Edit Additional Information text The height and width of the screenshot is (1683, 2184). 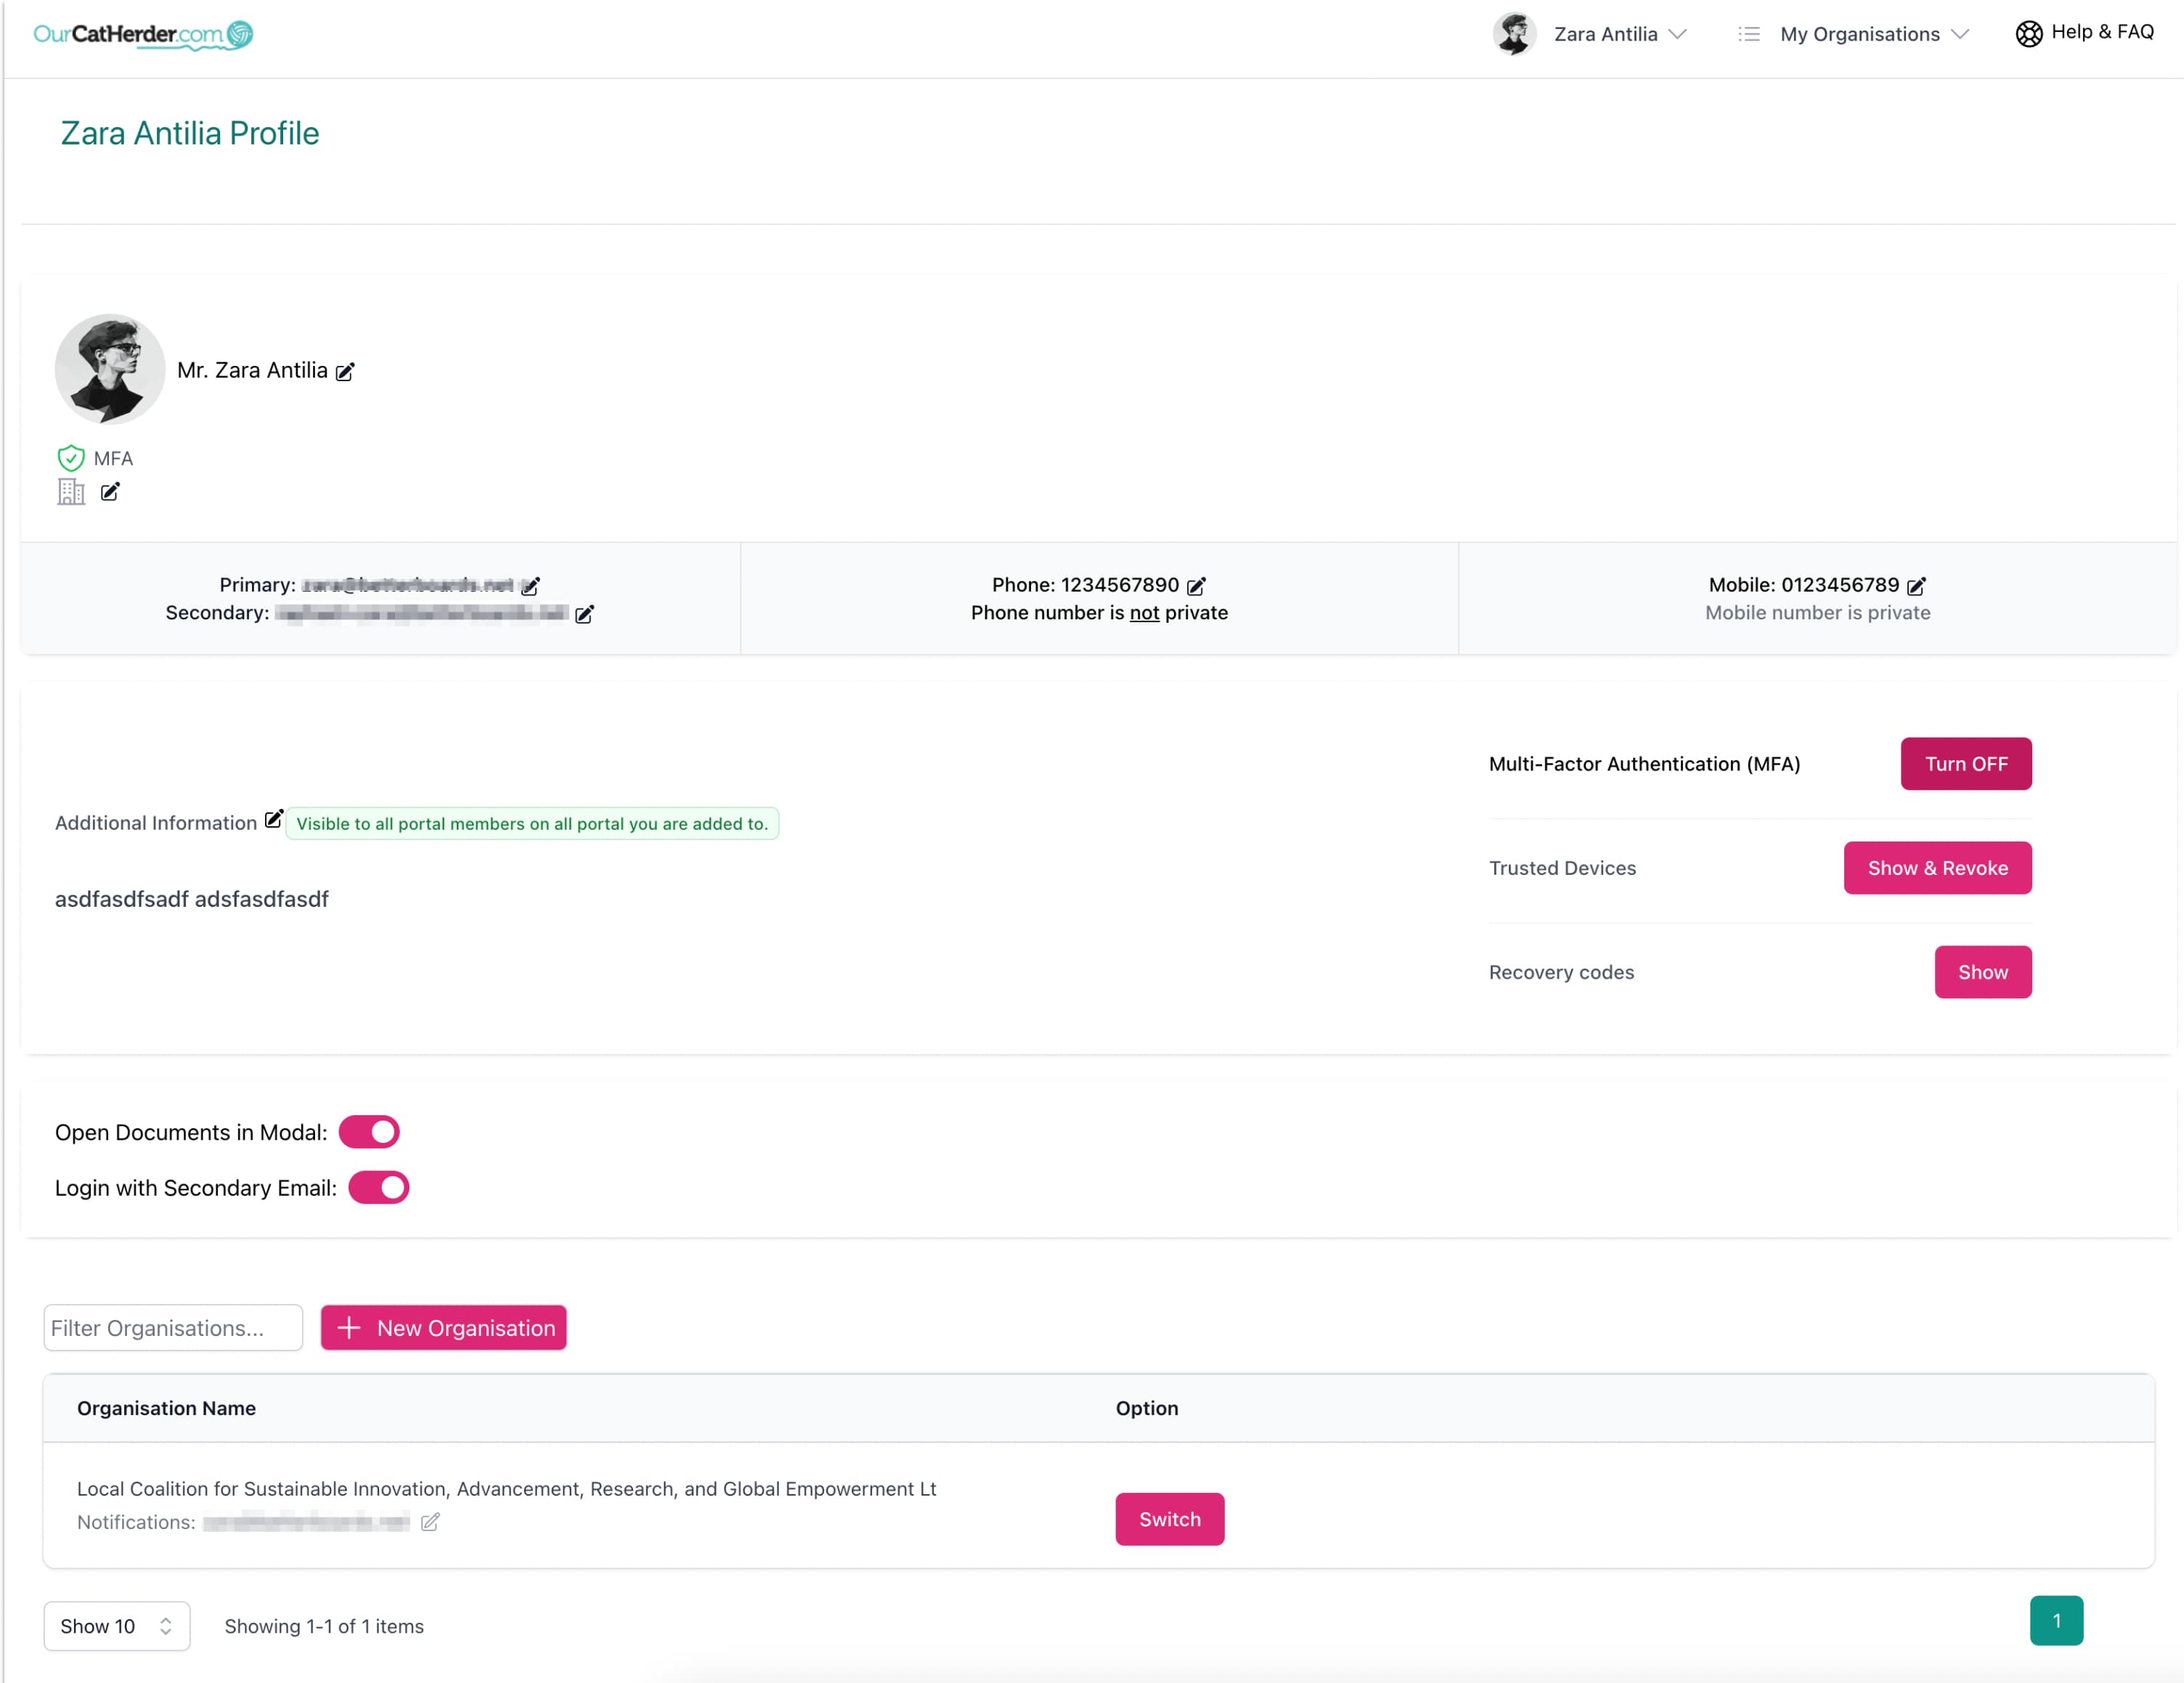273,819
